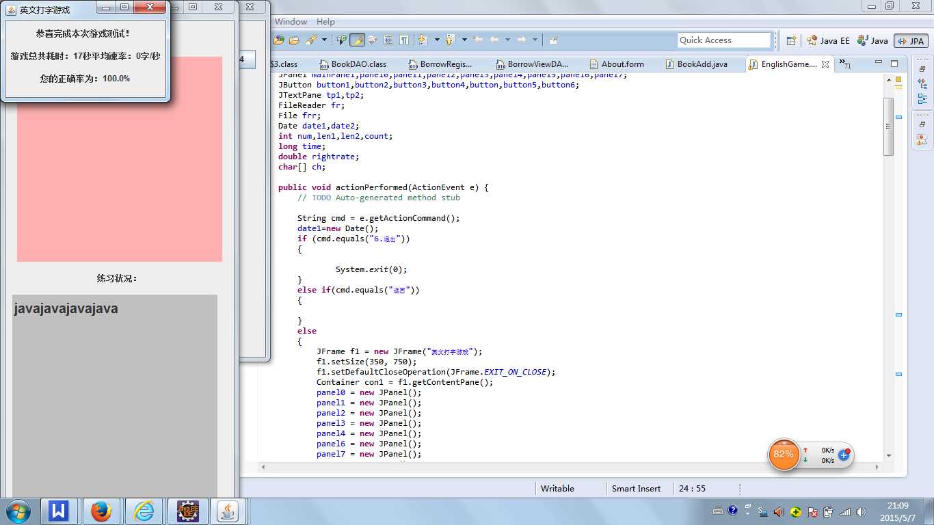Click the Java EE IDE taskbar icon
The image size is (934, 525).
coord(187,511)
